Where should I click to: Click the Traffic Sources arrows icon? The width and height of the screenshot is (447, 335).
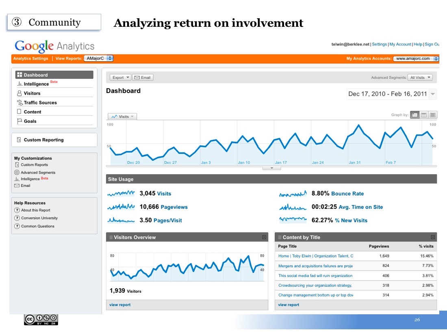(20, 103)
